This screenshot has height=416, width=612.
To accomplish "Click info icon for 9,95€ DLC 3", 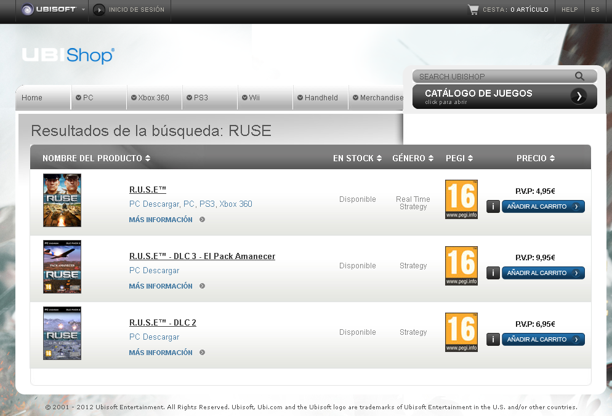I will pyautogui.click(x=493, y=273).
